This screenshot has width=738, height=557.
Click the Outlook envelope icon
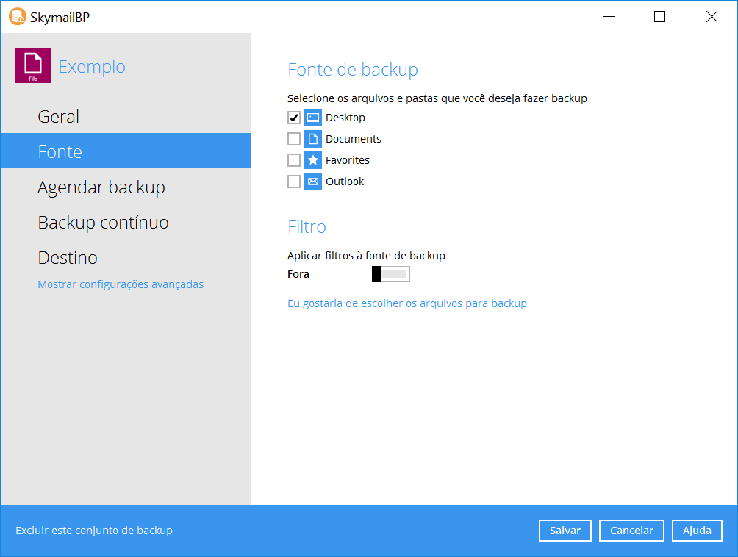coord(313,182)
